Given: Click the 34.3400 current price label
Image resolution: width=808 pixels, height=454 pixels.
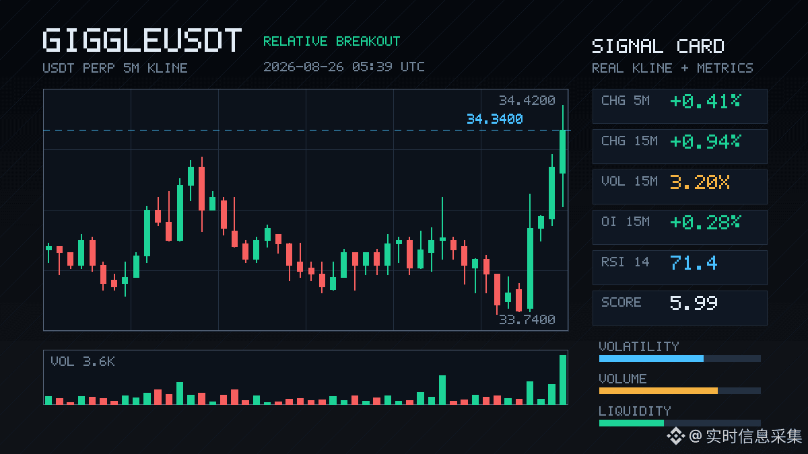Looking at the screenshot, I should pos(495,119).
